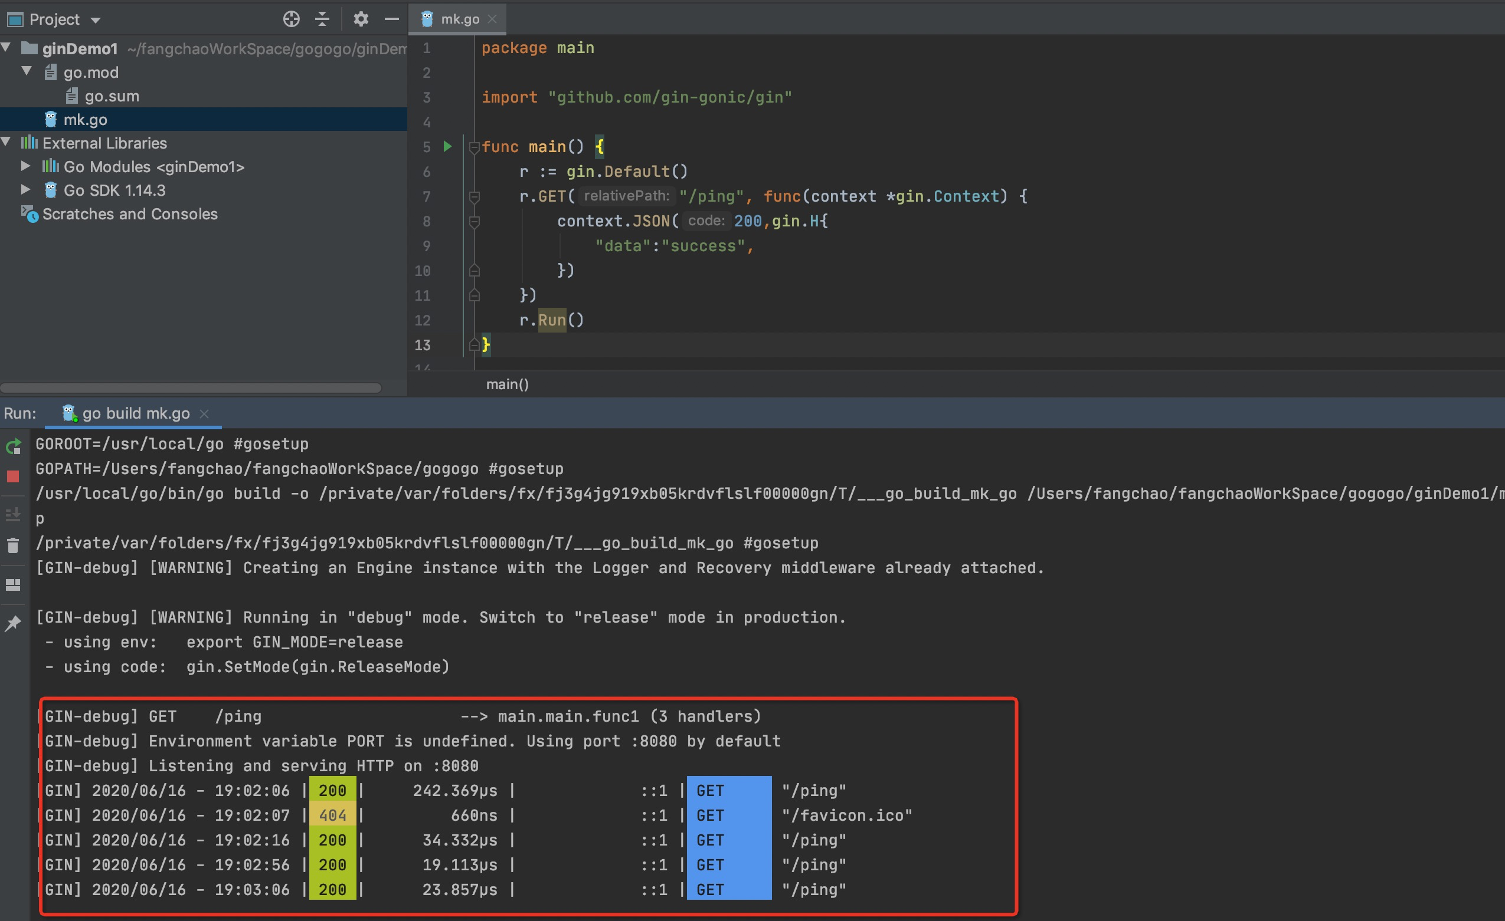The height and width of the screenshot is (921, 1505).
Task: Expand Go Modules ginDemo1 node
Action: tap(25, 166)
